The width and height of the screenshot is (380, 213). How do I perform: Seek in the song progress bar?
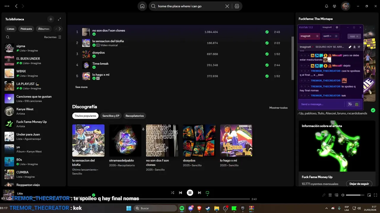click(x=190, y=199)
